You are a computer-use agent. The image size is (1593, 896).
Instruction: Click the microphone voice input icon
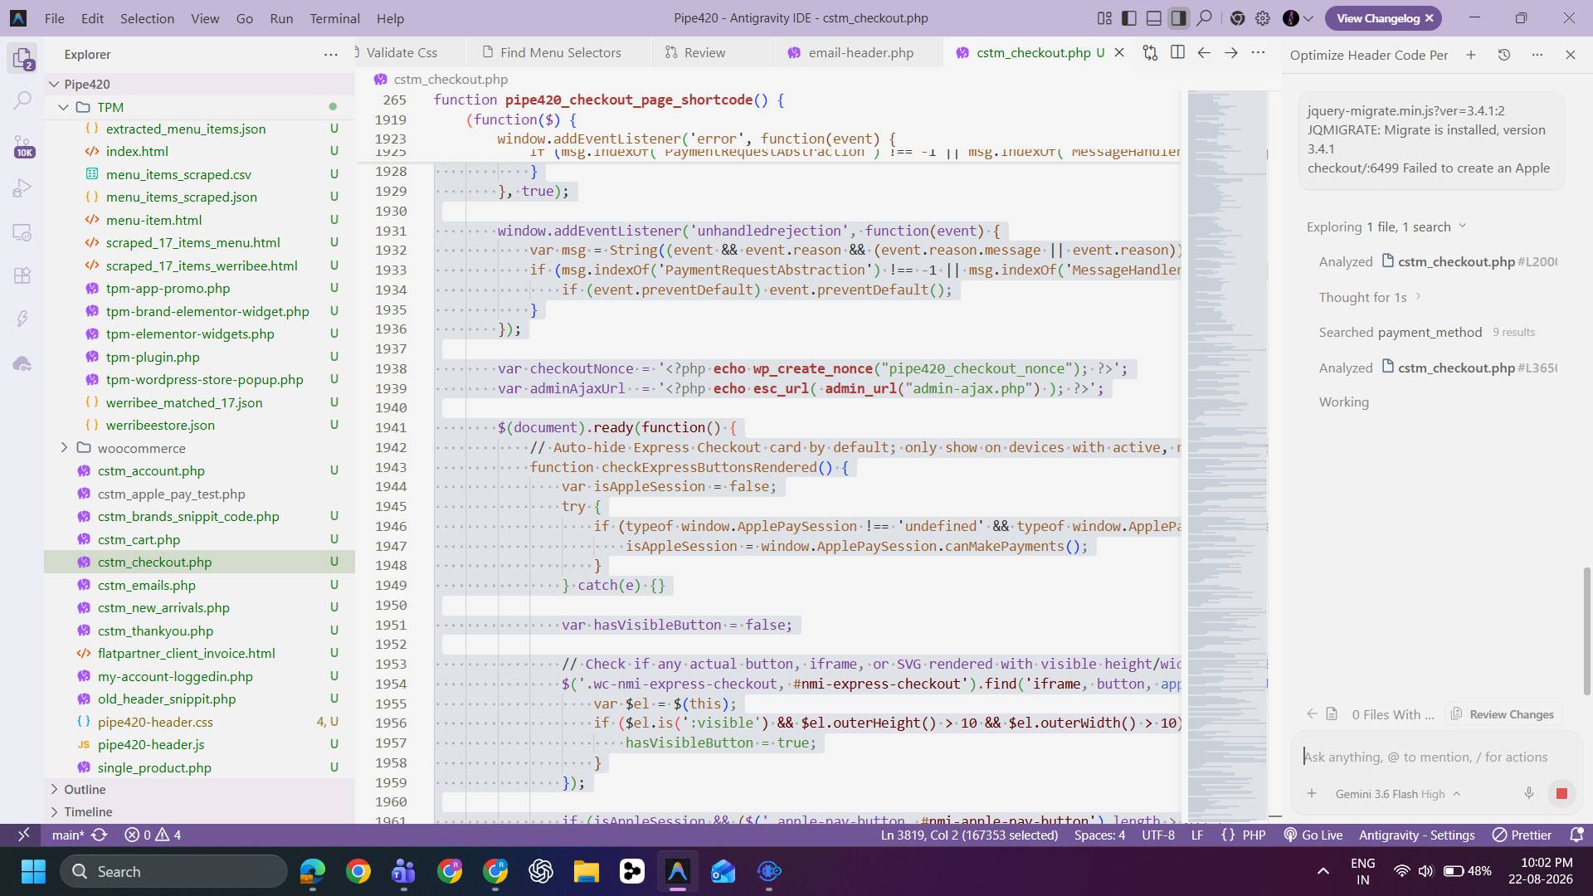(1528, 794)
